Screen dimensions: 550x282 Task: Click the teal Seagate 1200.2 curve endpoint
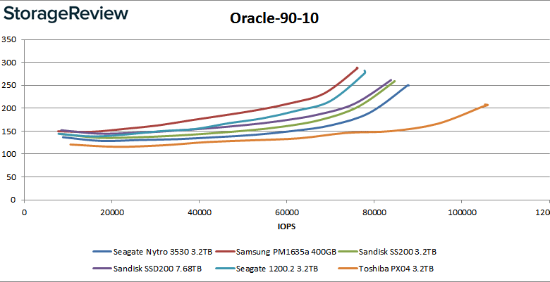click(x=365, y=71)
